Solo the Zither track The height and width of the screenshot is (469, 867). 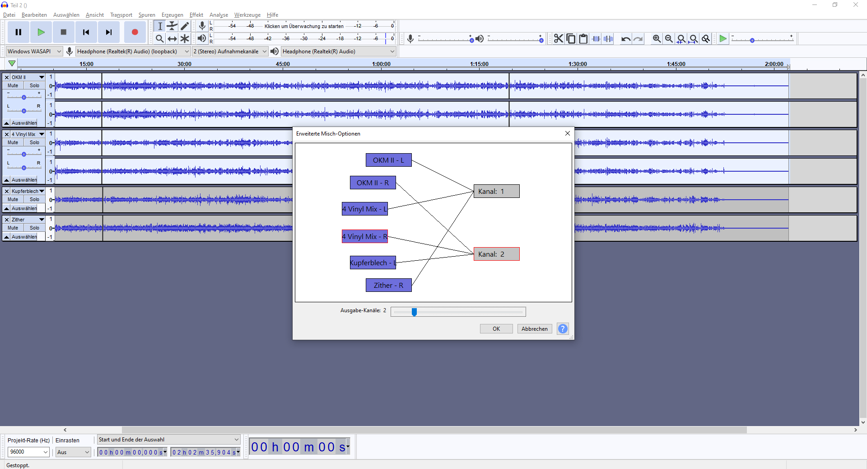click(x=34, y=228)
